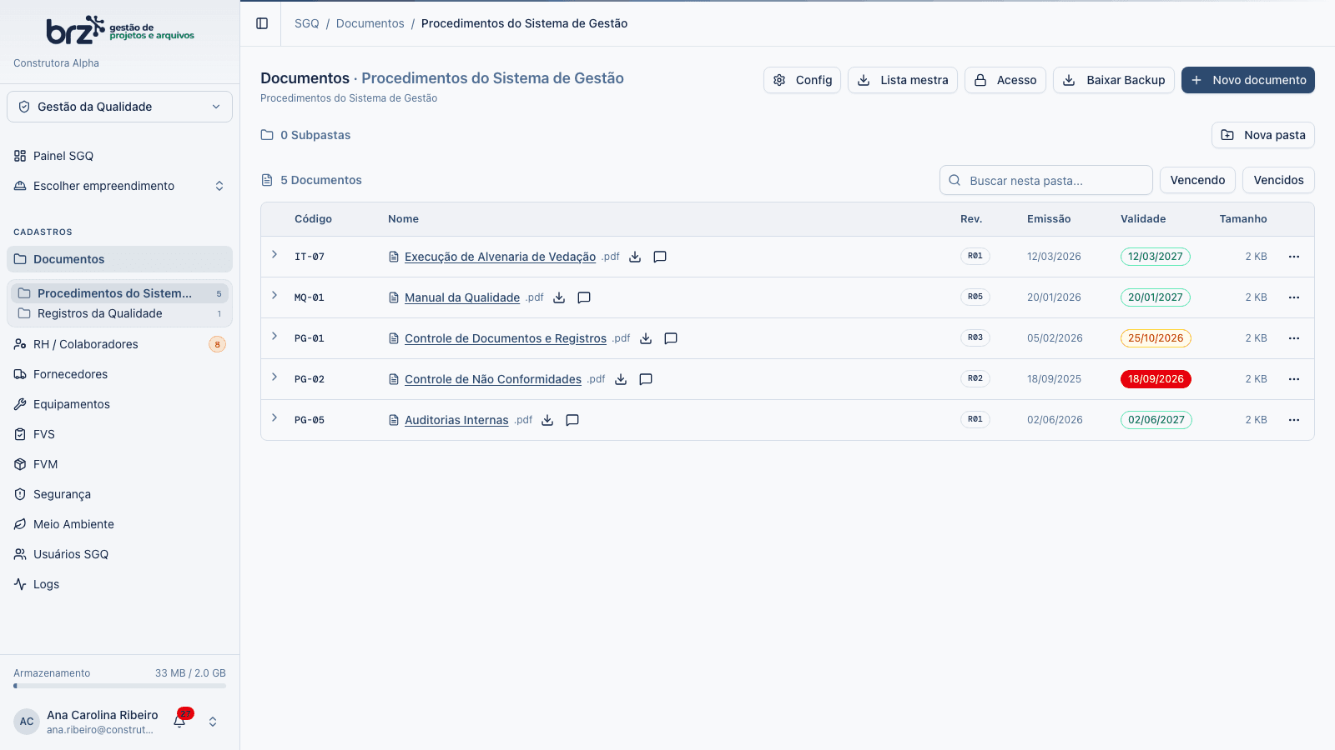Expand the PG-02 document row

click(x=275, y=377)
